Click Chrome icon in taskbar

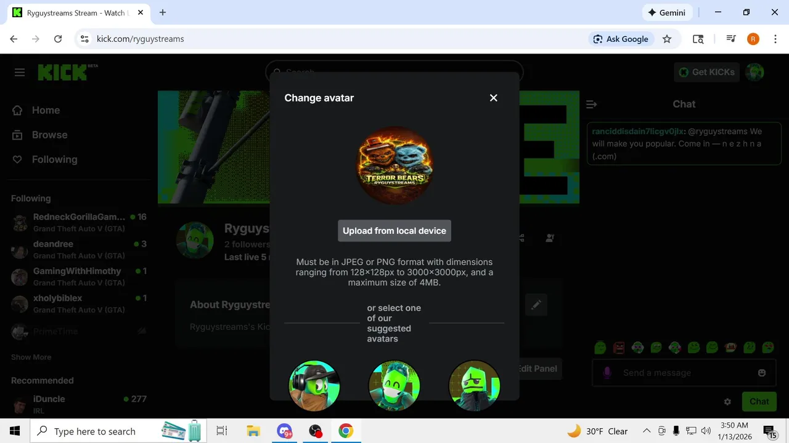tap(346, 431)
